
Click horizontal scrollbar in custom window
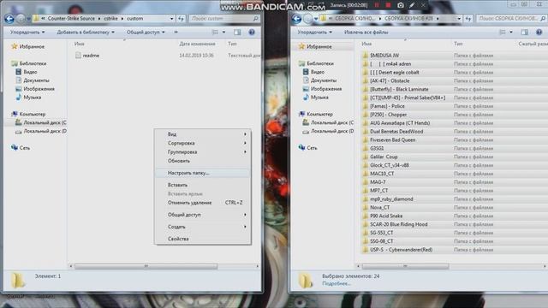point(146,266)
